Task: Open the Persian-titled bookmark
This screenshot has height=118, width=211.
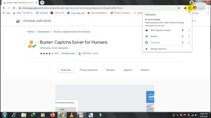Action: pos(76,13)
